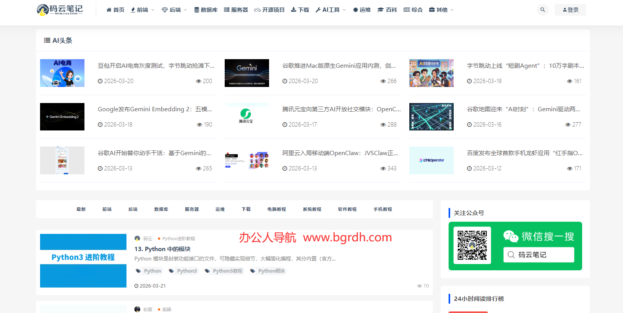Click the 码云笔记 WeChat search box
Viewport: 623px width, 313px height.
click(539, 255)
